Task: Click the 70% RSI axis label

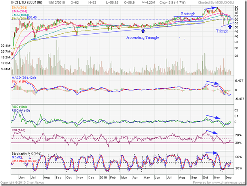Action: [x=238, y=135]
